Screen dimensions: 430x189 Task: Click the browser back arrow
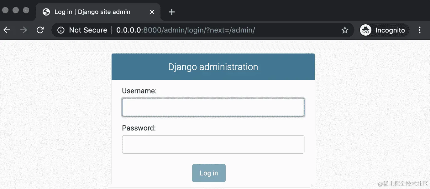7,30
